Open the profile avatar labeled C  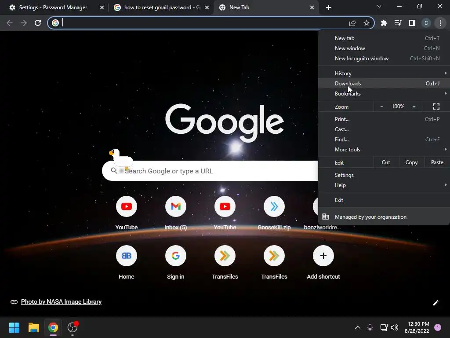tap(426, 23)
